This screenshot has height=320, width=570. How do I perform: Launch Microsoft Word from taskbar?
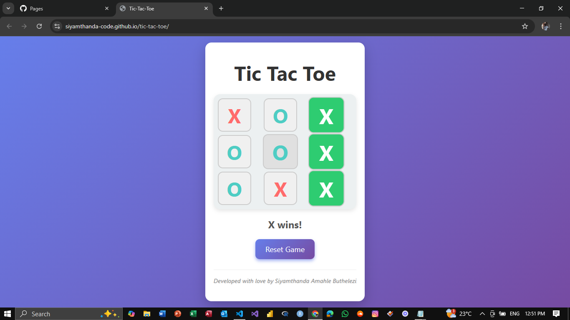162,314
